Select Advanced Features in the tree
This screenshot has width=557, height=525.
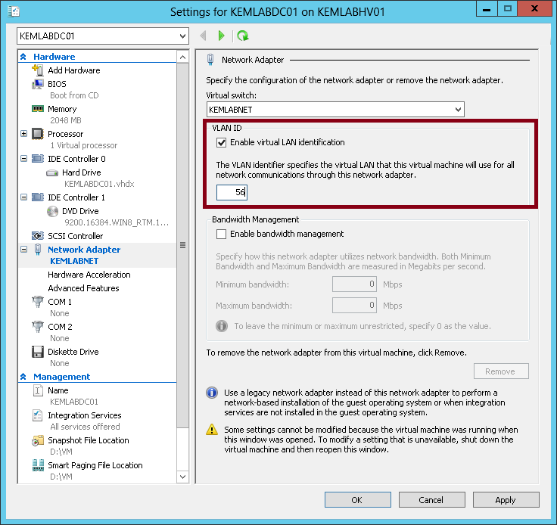click(83, 288)
